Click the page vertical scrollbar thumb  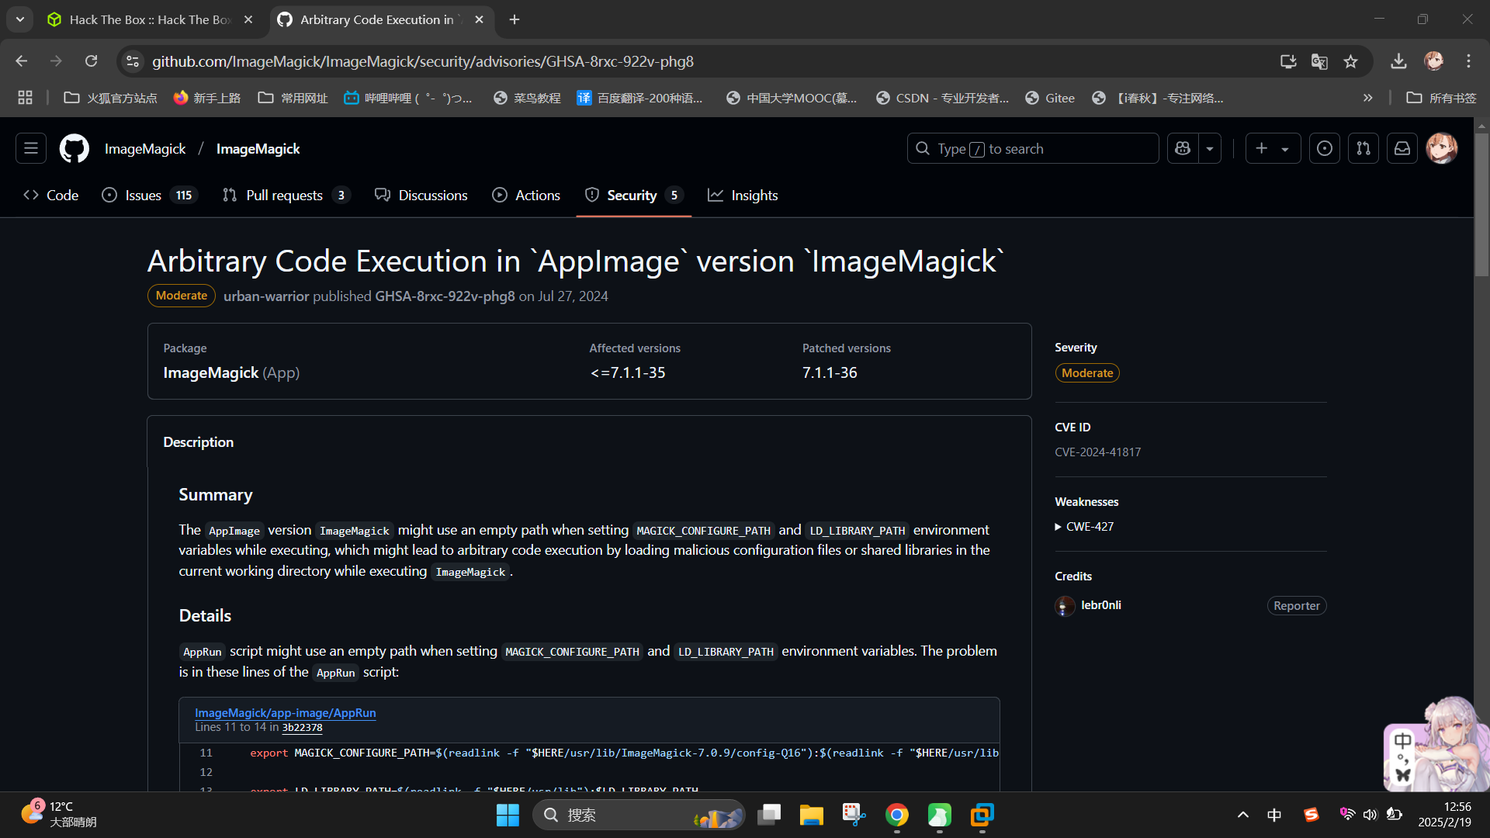pyautogui.click(x=1481, y=203)
